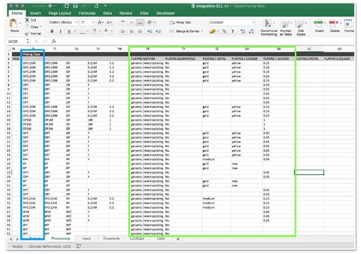
Task: Open the Input sheet tab
Action: (87, 238)
